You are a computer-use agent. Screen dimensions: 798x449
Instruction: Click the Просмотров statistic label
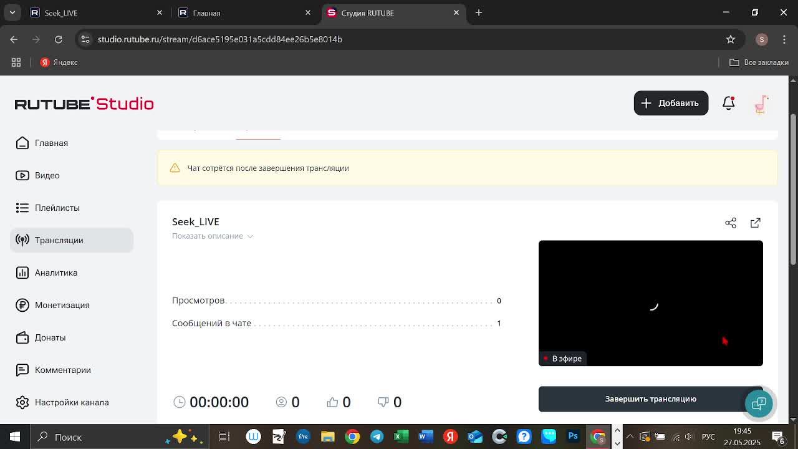coord(198,301)
